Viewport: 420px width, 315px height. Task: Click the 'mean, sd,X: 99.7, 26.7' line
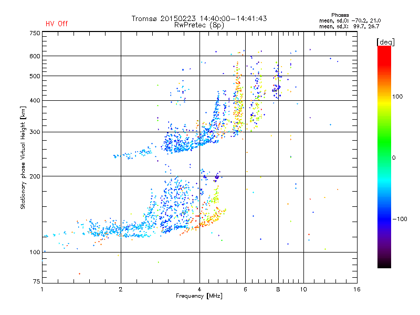(349, 26)
